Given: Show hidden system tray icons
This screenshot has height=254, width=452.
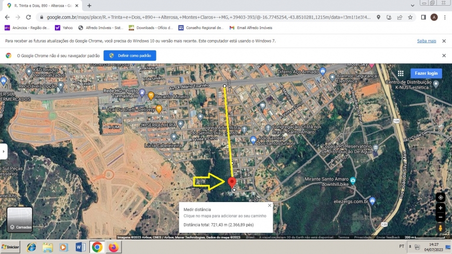Looking at the screenshot, I should (410, 247).
